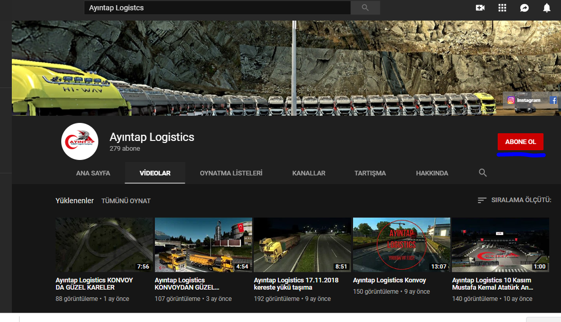561x322 pixels.
Task: Click title 'Ayıntap Logistics 10 Kasım Mustafa Kemal Atatürk'
Action: pos(493,284)
